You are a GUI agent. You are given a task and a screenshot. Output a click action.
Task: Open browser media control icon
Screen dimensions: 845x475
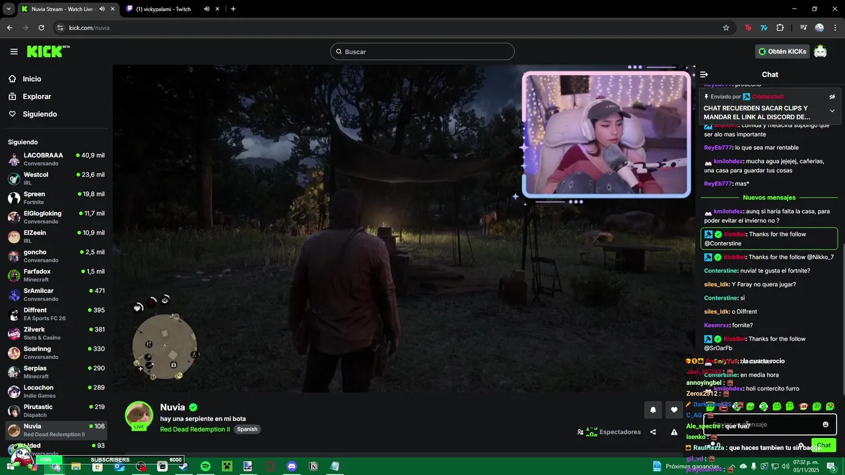803,28
